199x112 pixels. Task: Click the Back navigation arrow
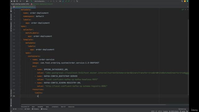click(21, 1)
